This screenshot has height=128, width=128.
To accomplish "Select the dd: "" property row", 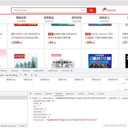I will click(37, 106).
